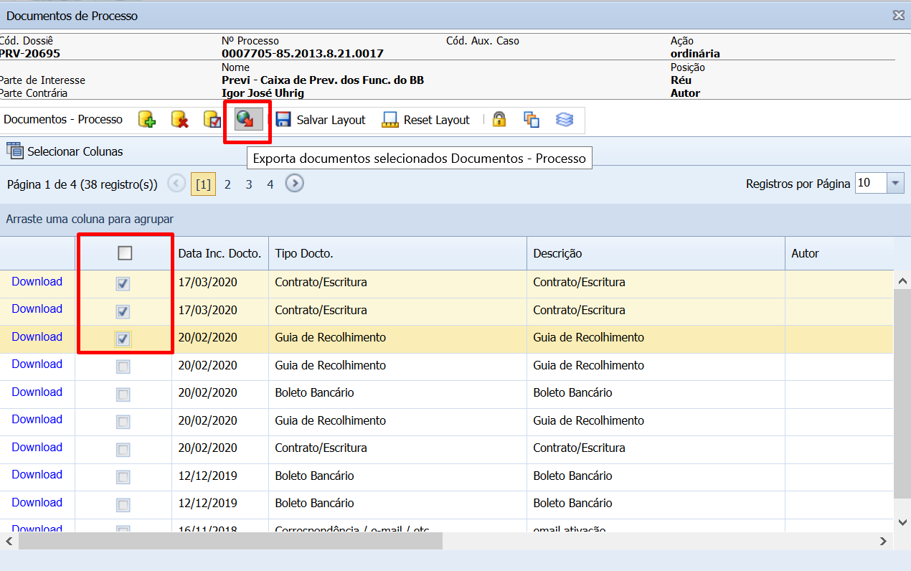Sort by the Descrição column header
This screenshot has height=571, width=911.
pyautogui.click(x=656, y=253)
